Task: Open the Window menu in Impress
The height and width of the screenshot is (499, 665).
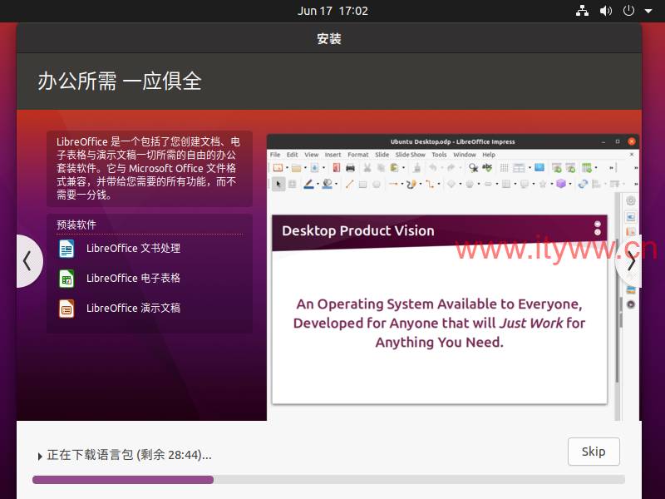Action: (x=465, y=155)
